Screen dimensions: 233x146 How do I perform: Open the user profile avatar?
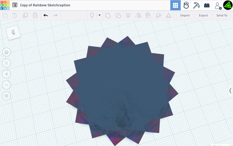[x=228, y=5]
